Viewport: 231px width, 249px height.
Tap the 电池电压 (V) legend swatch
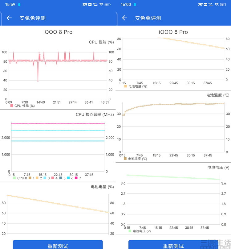click(130, 231)
